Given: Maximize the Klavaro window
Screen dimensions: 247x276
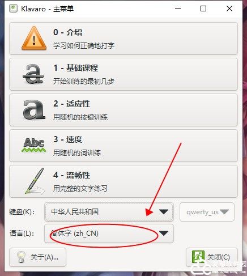Looking at the screenshot, I should click(x=203, y=9).
